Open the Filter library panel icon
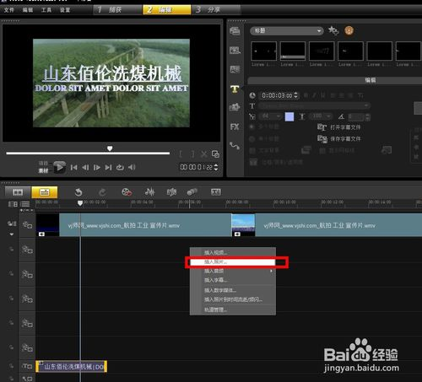 235,107
